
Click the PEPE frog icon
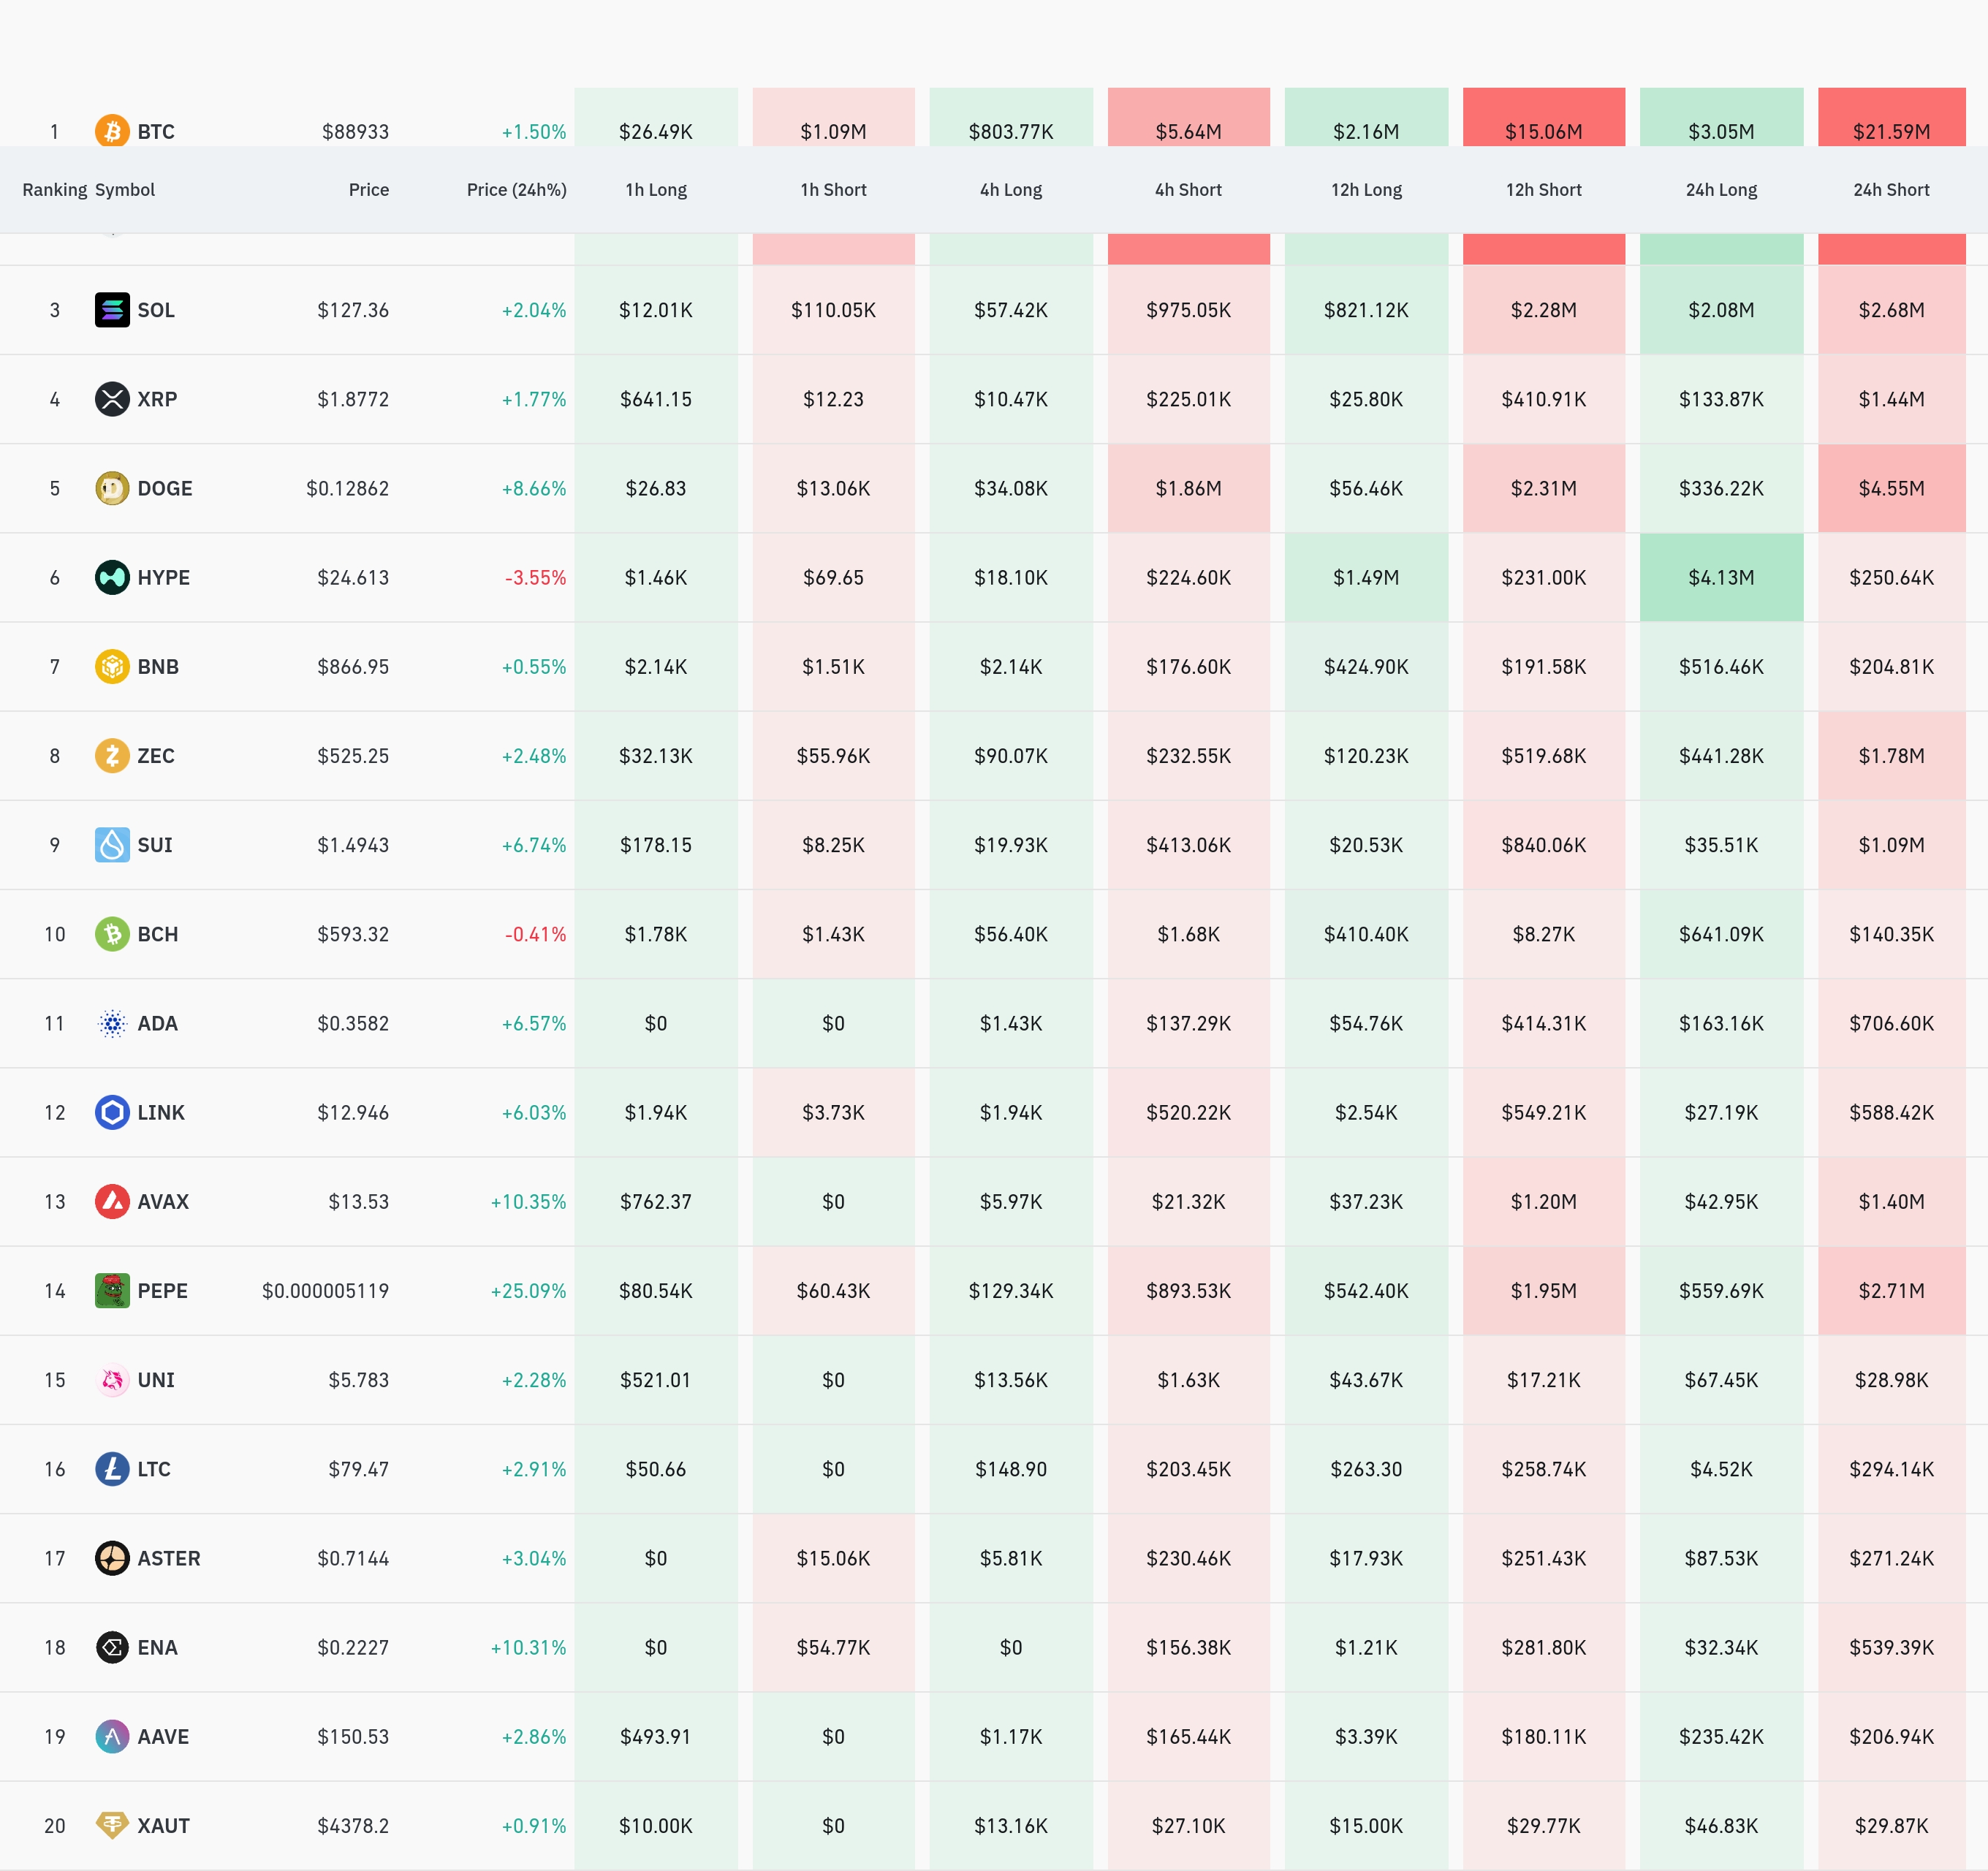[x=112, y=1290]
